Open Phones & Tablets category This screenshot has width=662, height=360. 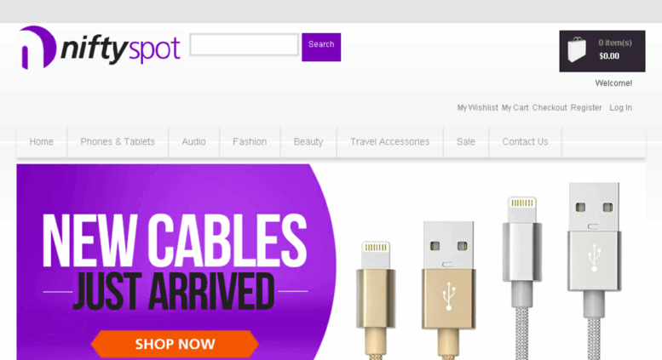pyautogui.click(x=118, y=141)
